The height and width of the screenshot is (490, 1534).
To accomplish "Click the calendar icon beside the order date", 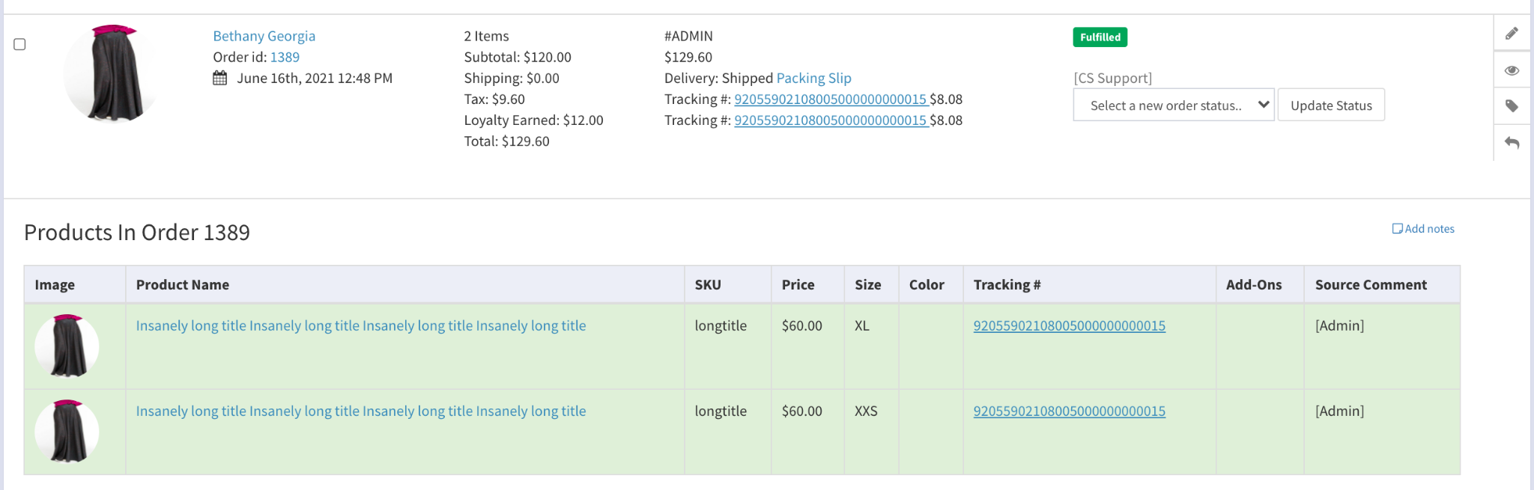I will (x=219, y=78).
